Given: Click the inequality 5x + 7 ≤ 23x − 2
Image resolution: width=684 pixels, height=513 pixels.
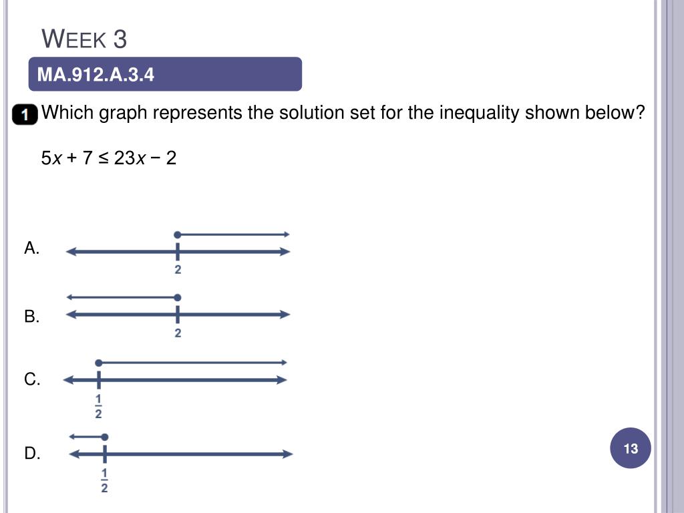Looking at the screenshot, I should point(109,158).
